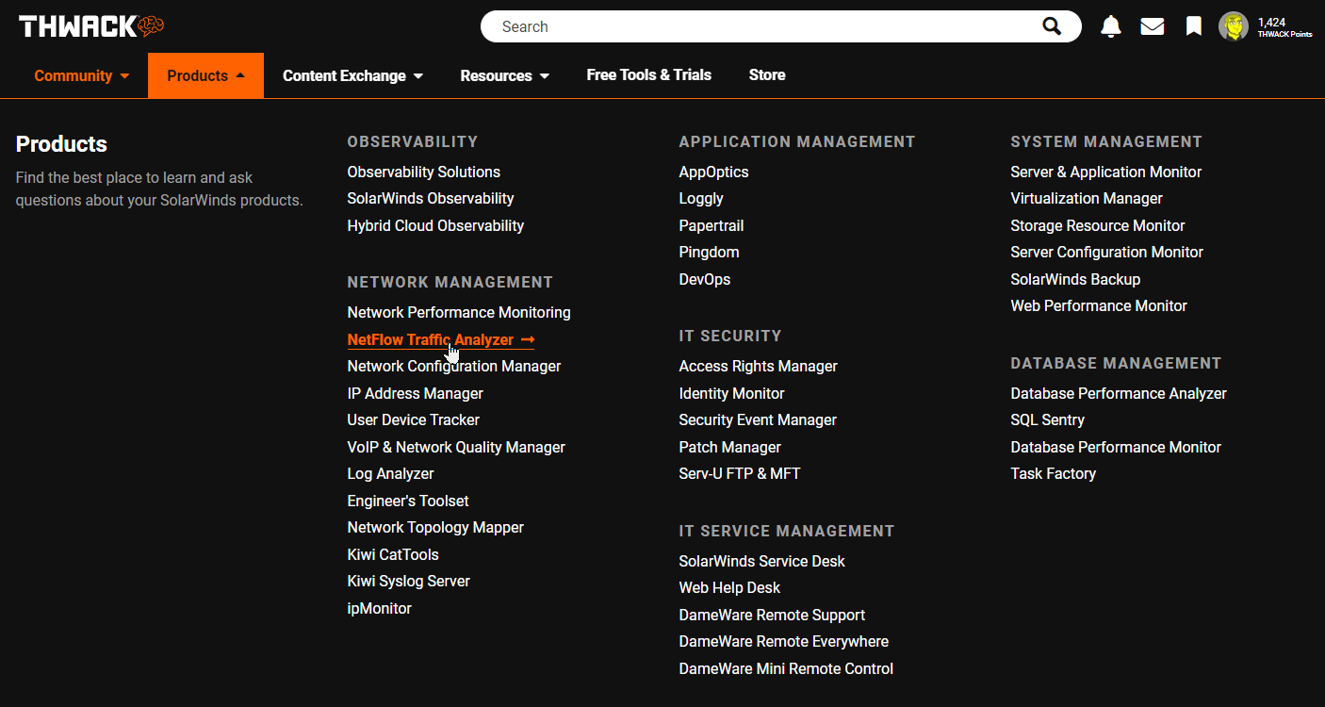Open DameWare Remote Everywhere

783,641
